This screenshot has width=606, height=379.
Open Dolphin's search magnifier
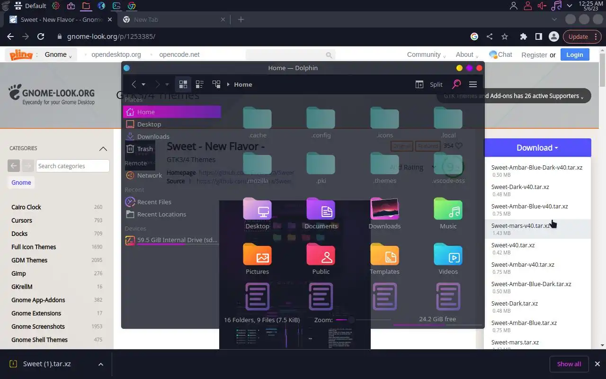456,84
